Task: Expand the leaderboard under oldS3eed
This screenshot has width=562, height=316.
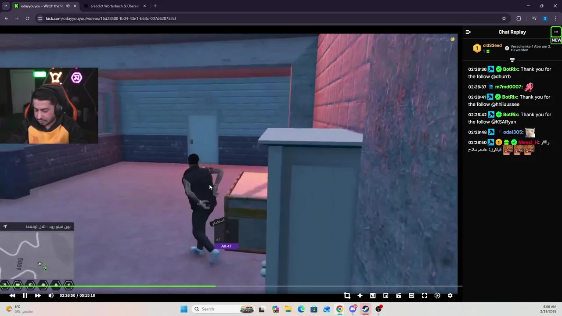Action: [x=512, y=60]
